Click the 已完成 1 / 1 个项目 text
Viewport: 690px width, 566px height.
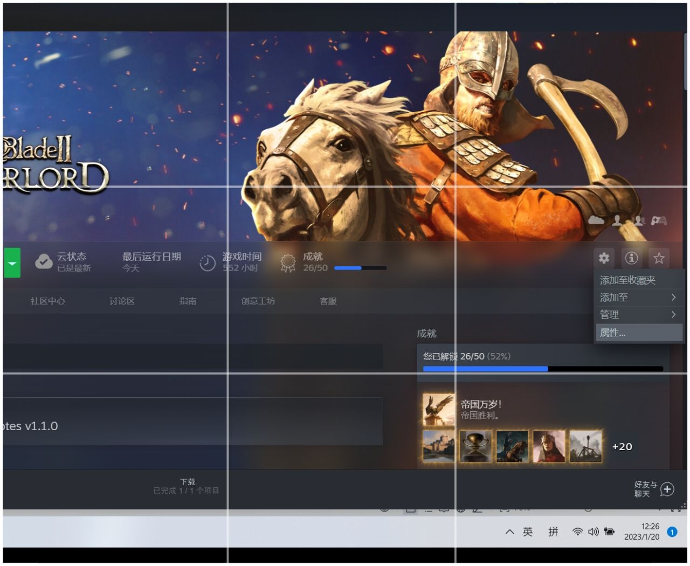(x=187, y=491)
